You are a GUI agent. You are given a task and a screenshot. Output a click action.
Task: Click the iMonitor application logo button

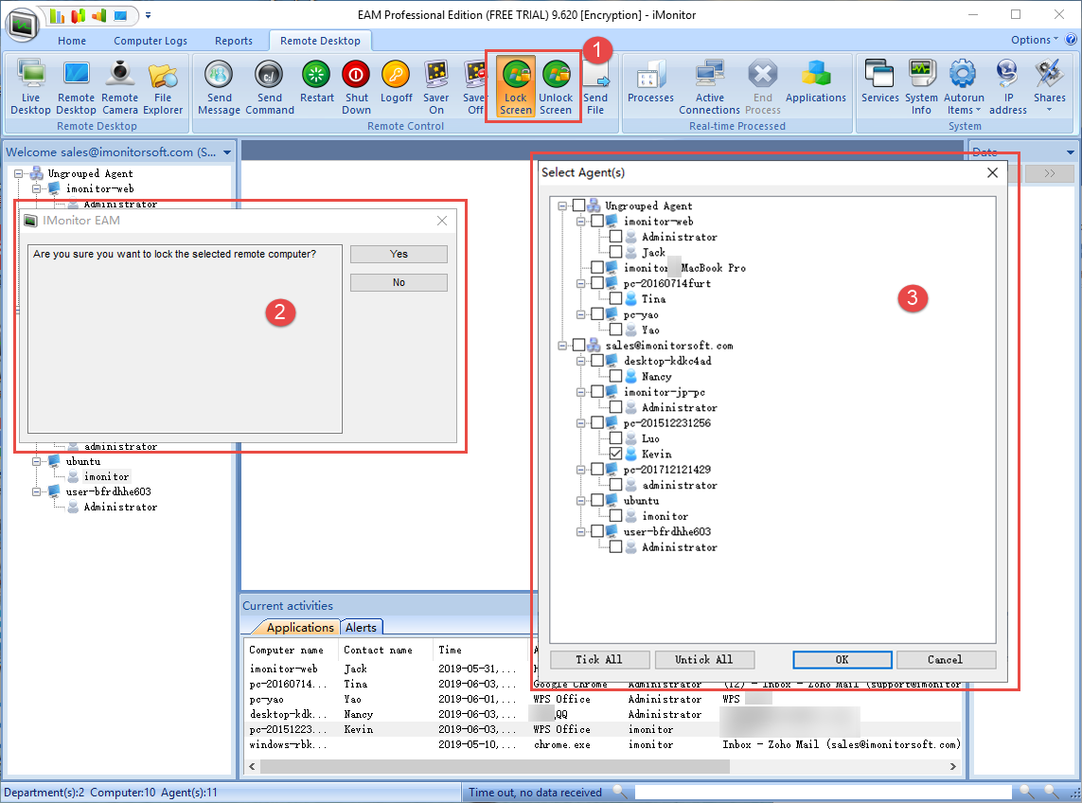(22, 25)
